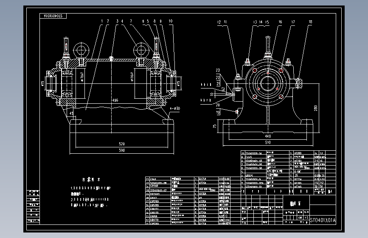Click the STO401X01A drawing number in title block

point(323,220)
